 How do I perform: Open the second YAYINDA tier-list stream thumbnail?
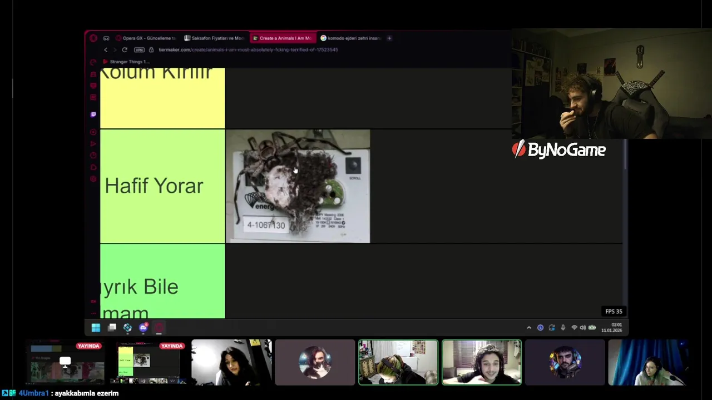[148, 362]
